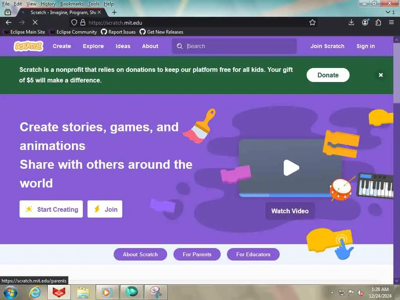400x300 pixels.
Task: Open the Tools menu
Action: click(94, 4)
